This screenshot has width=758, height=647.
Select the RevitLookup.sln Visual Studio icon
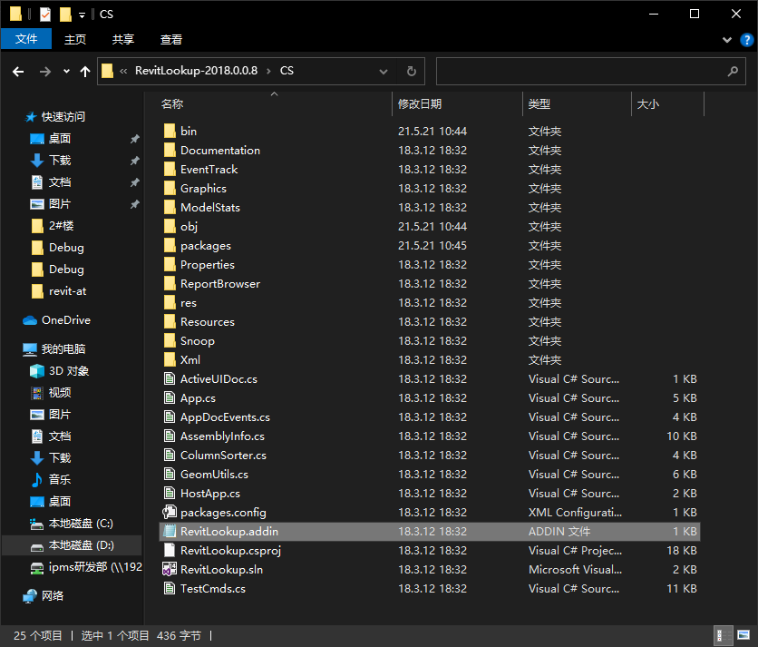(170, 569)
